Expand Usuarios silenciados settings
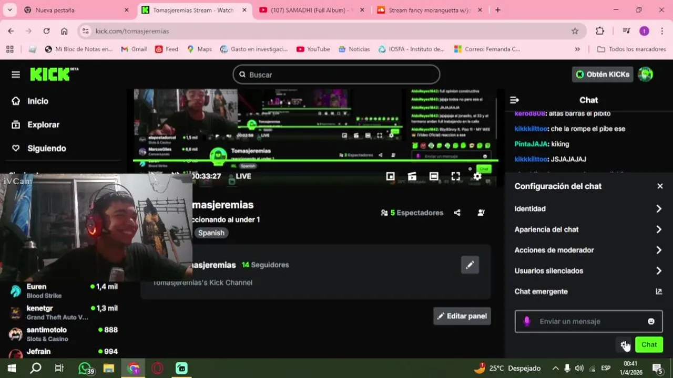 pyautogui.click(x=588, y=271)
